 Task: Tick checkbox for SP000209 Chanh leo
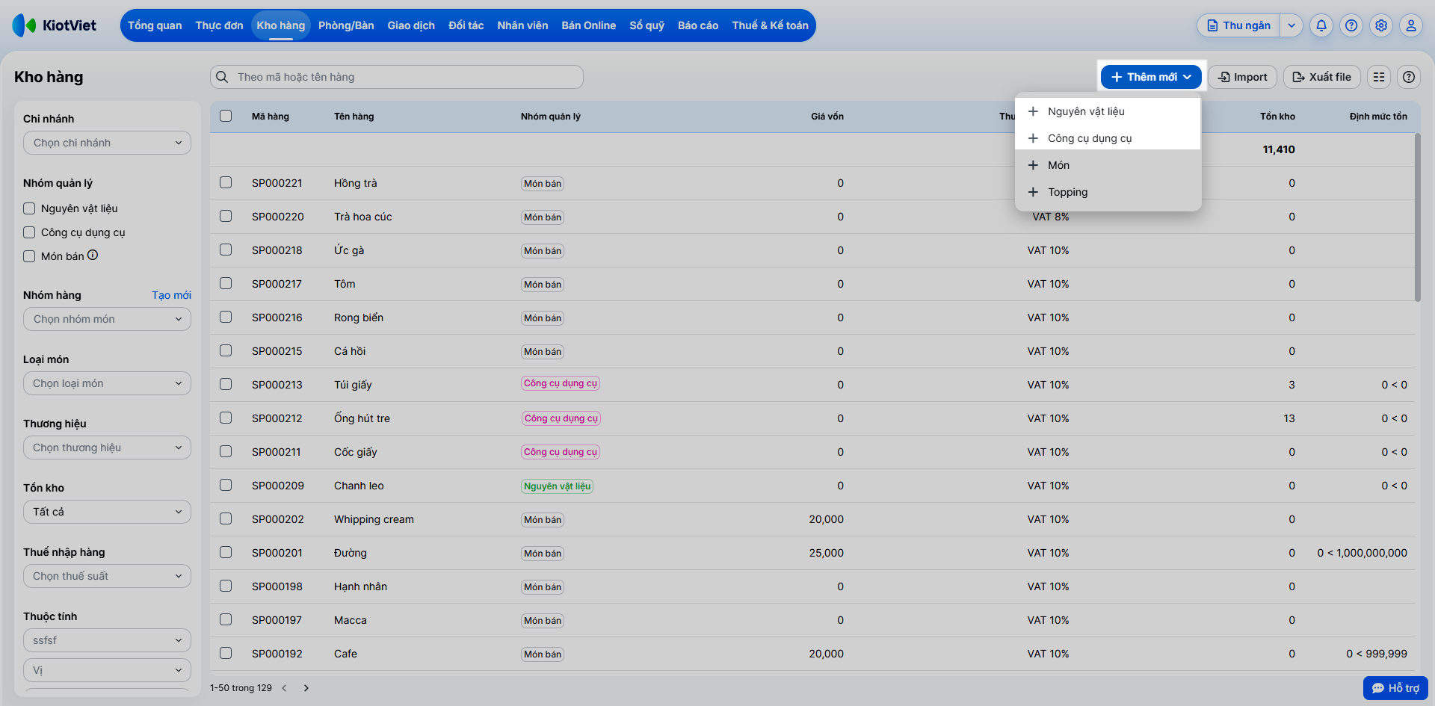pos(226,485)
